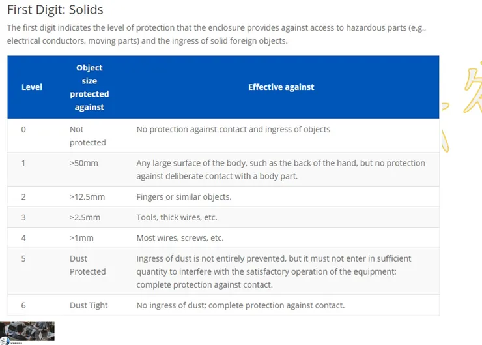Select the ">2.5mm" size cell
Image resolution: width=482 pixels, height=345 pixels.
(85, 217)
